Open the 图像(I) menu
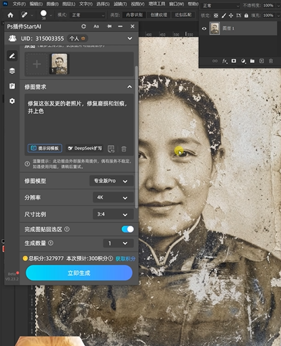 click(53, 4)
